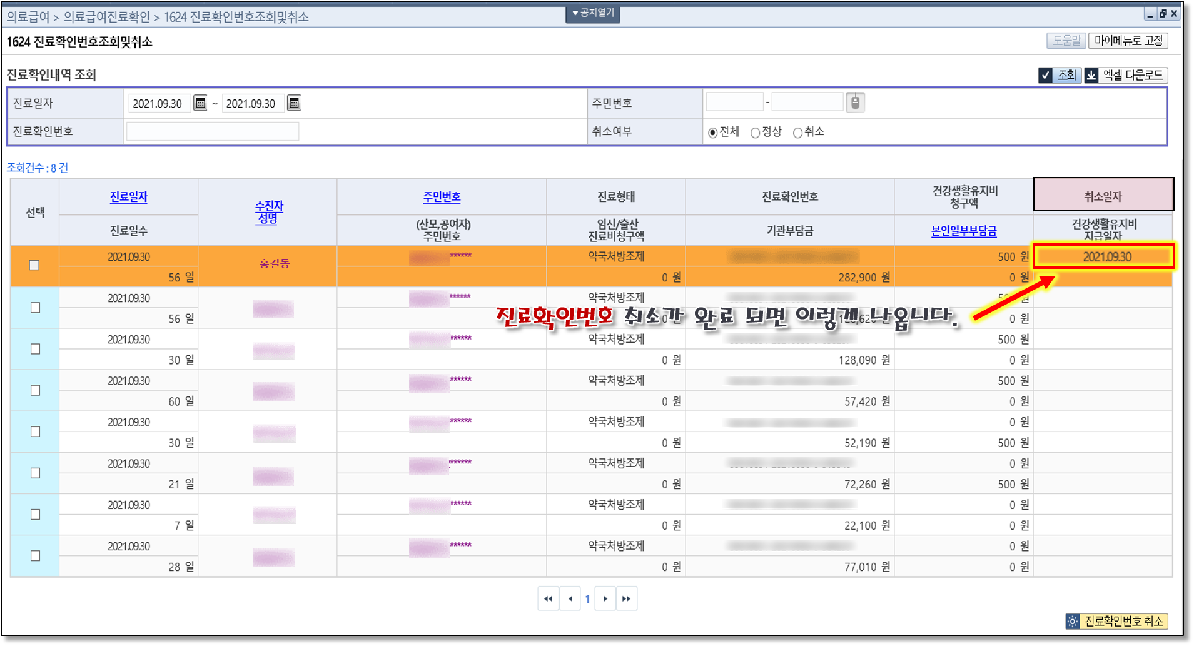Choose the 전체 radio option
This screenshot has width=1194, height=646.
point(712,133)
